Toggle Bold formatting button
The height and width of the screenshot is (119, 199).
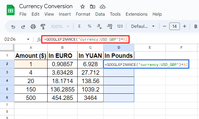point(196,26)
